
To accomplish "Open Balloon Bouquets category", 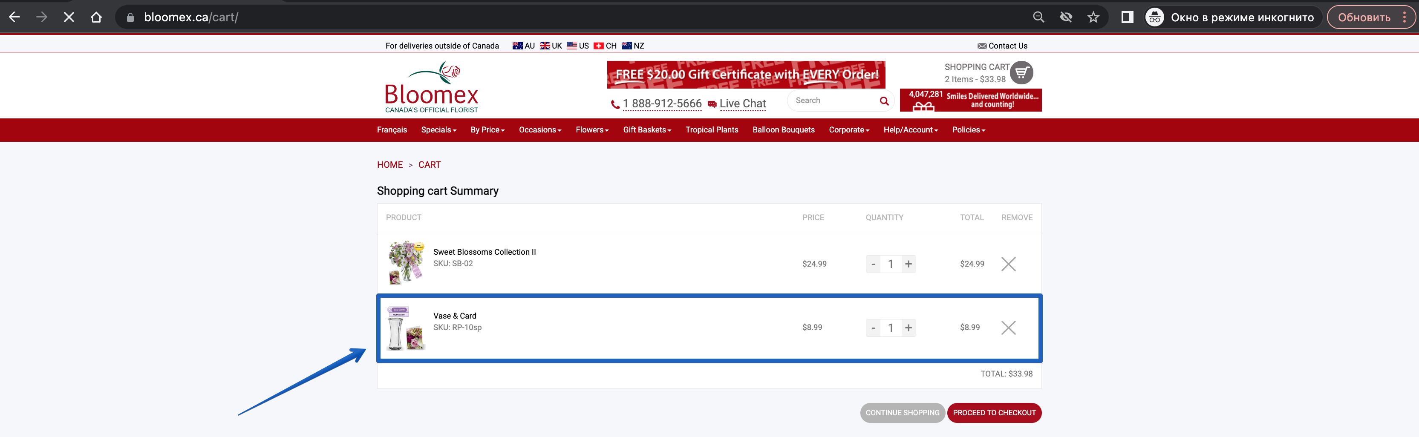I will [783, 130].
